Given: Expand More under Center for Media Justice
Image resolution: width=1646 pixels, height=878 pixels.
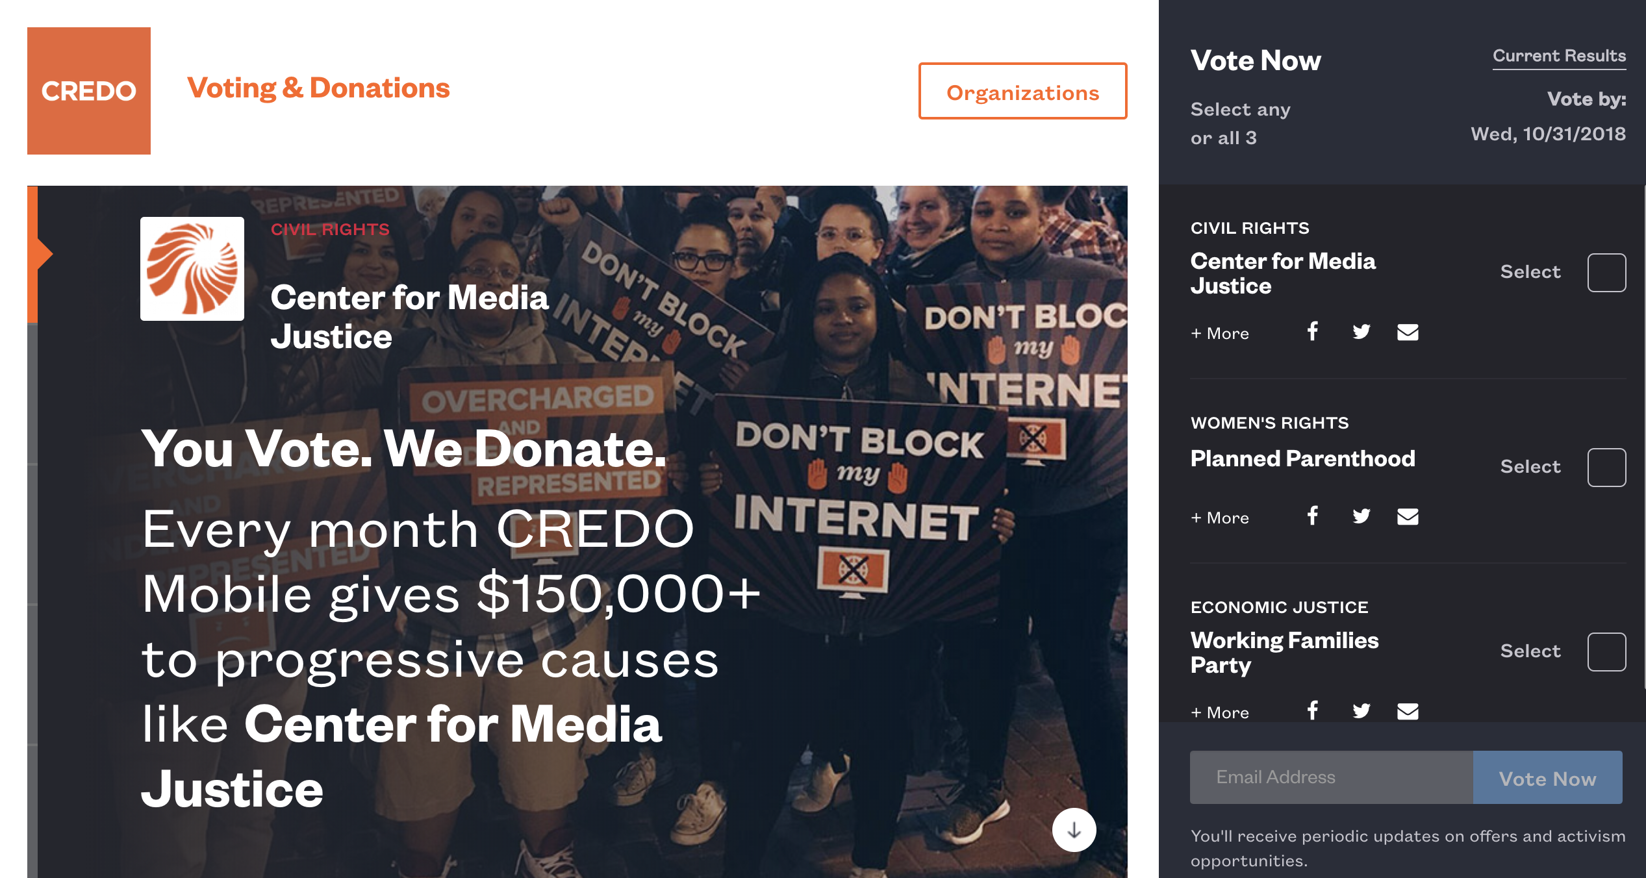Looking at the screenshot, I should pos(1220,333).
